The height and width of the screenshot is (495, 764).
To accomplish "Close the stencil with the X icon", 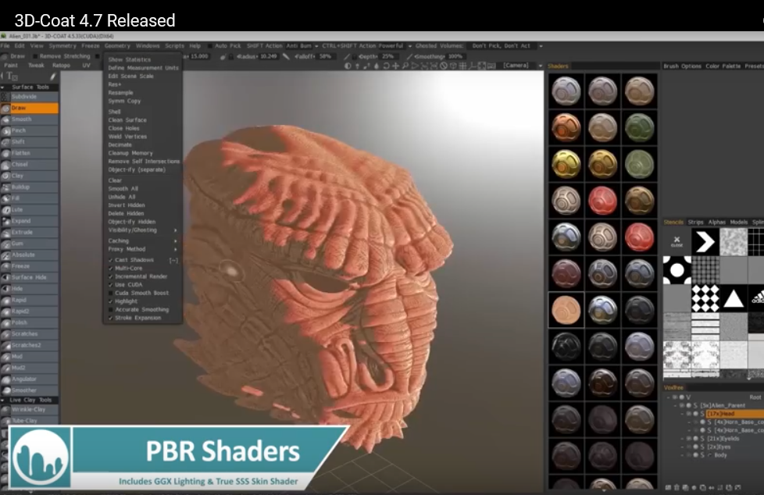I will click(x=677, y=241).
